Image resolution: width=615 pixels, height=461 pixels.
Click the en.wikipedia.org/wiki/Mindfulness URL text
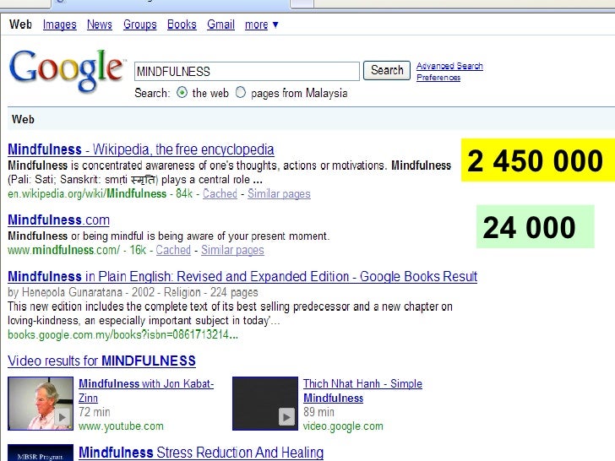click(87, 193)
